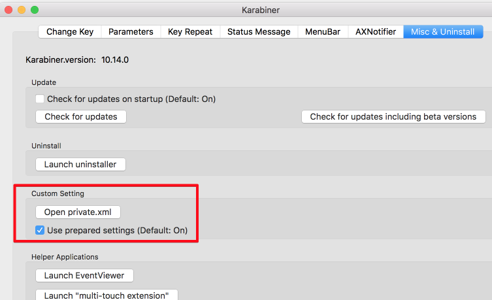Launch the uninstaller

click(80, 164)
